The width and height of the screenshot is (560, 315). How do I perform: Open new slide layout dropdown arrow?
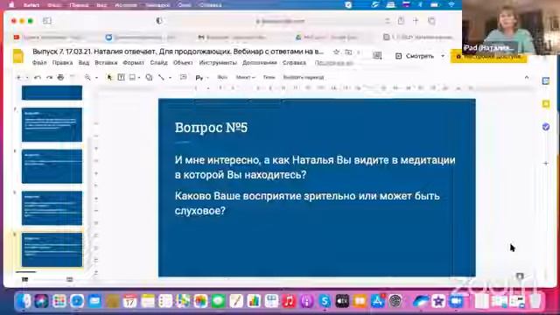click(27, 78)
